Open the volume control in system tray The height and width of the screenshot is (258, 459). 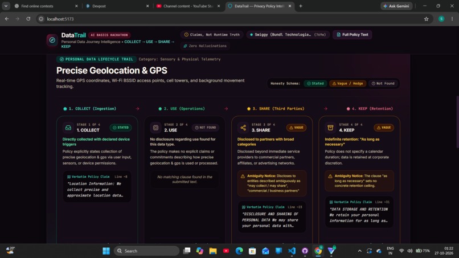click(410, 251)
